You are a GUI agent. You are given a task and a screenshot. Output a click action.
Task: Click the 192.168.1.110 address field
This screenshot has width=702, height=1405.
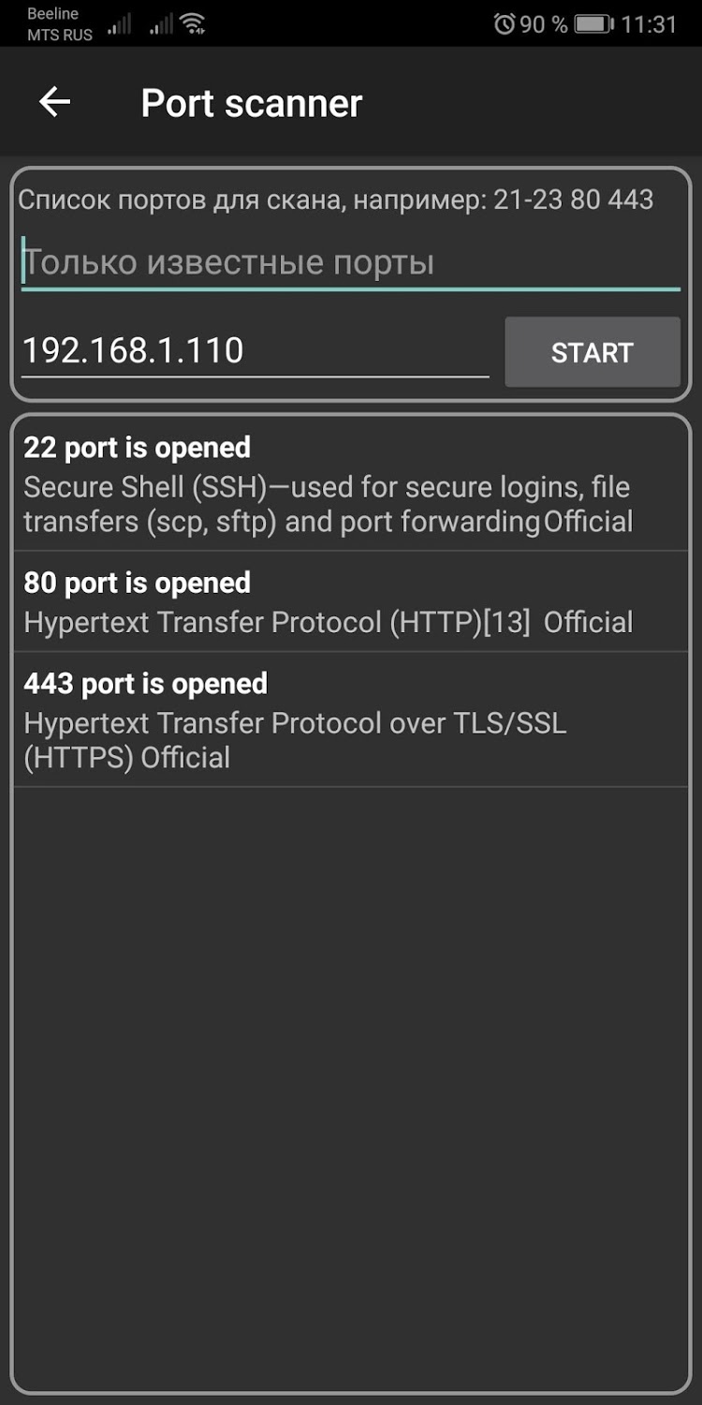[255, 351]
